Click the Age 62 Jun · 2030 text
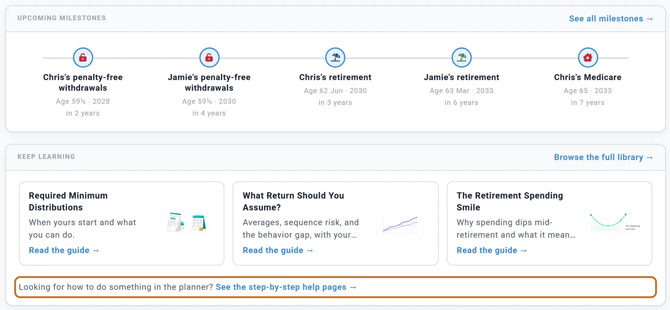The image size is (670, 310). (335, 91)
